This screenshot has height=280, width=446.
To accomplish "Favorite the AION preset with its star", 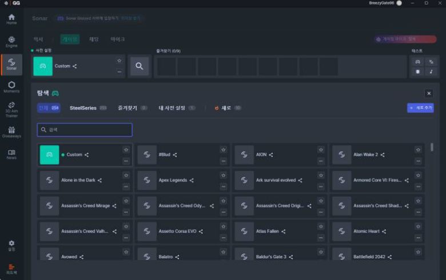I will [x=321, y=150].
